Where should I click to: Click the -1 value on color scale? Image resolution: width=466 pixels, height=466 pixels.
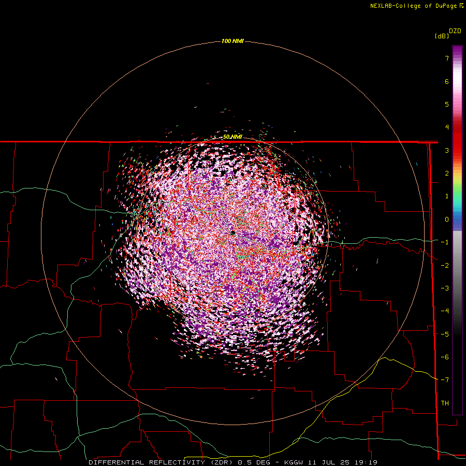(445, 242)
